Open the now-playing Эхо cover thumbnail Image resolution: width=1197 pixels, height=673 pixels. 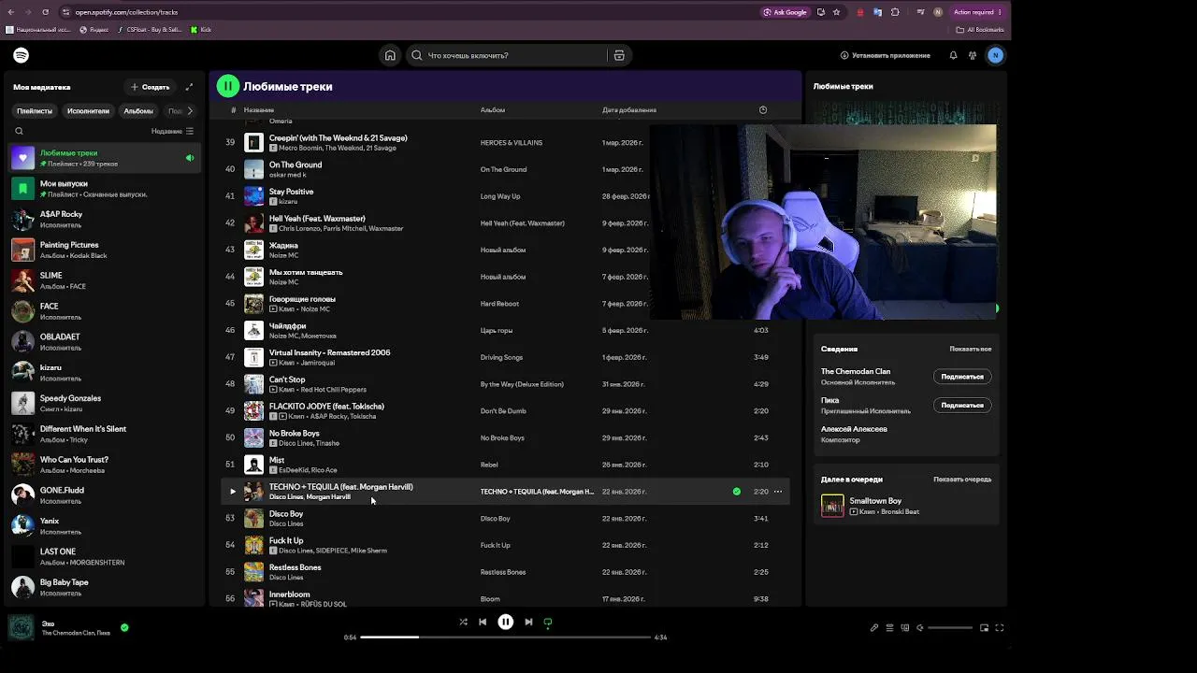[21, 628]
